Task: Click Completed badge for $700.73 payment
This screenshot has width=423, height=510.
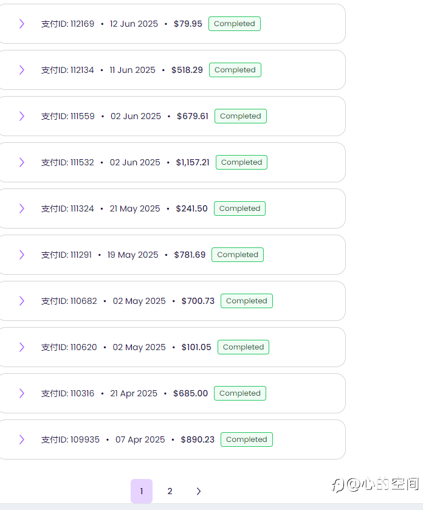Action: pos(246,301)
